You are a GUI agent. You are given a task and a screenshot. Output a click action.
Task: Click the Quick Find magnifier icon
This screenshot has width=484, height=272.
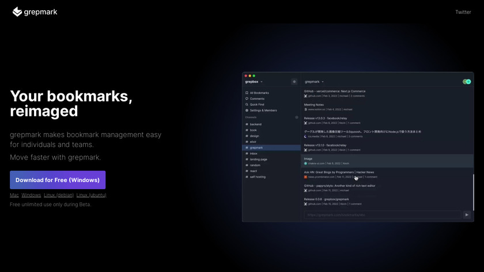[247, 105]
